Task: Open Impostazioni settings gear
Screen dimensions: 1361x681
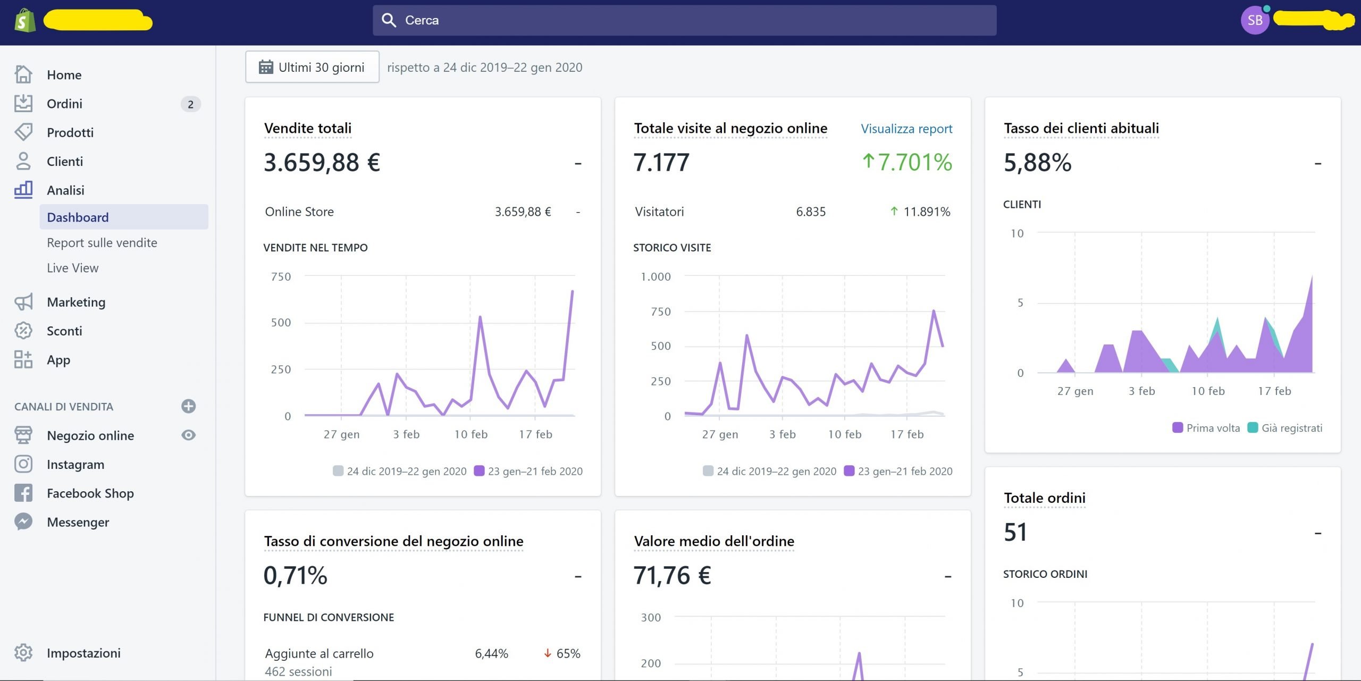Action: [x=23, y=652]
